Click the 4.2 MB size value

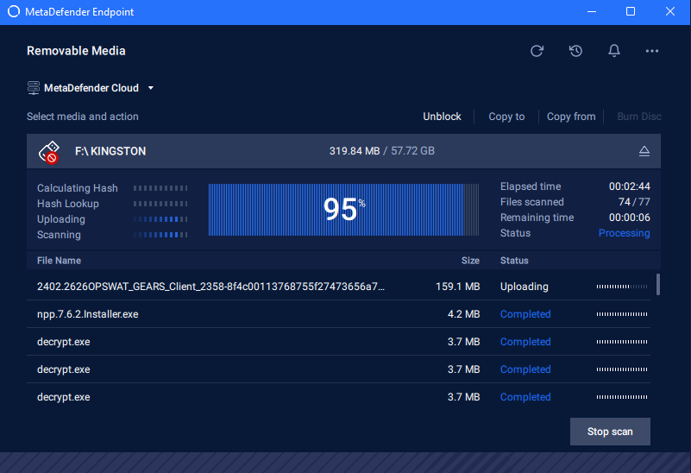pos(463,314)
